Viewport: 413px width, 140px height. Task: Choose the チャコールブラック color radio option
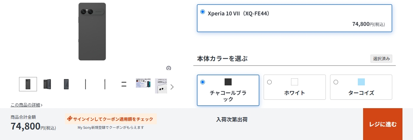click(x=202, y=82)
